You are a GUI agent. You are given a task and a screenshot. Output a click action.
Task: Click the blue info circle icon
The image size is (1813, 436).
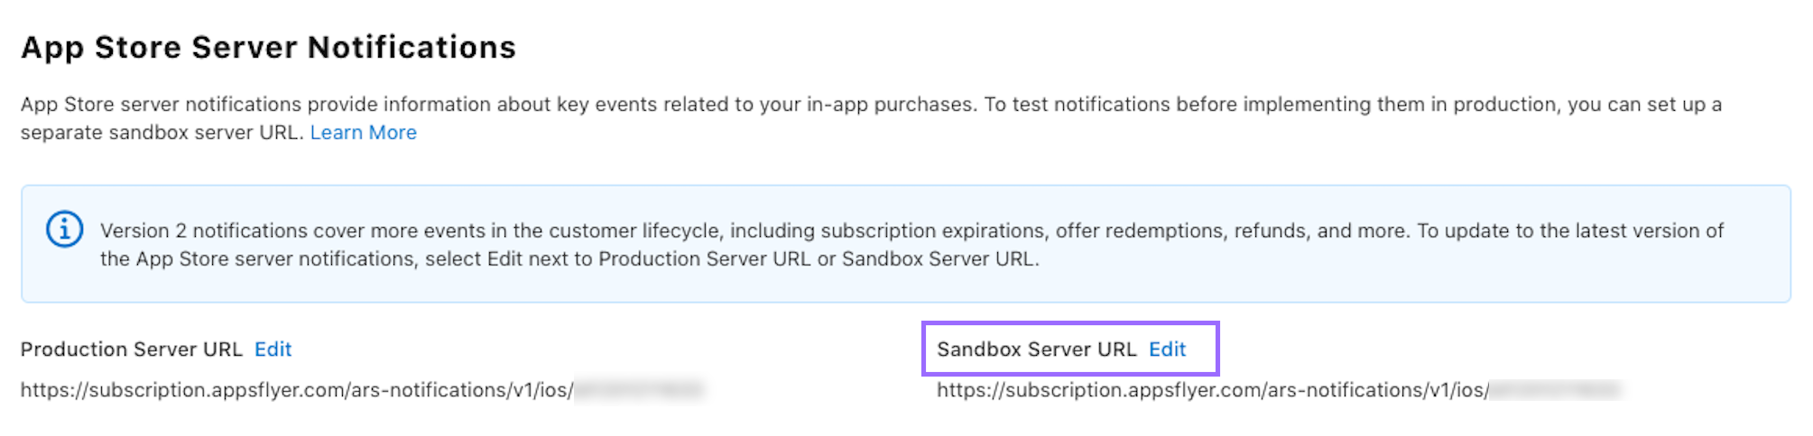click(x=64, y=230)
